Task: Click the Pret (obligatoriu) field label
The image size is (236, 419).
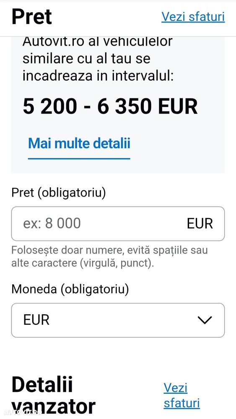Action: (x=59, y=192)
